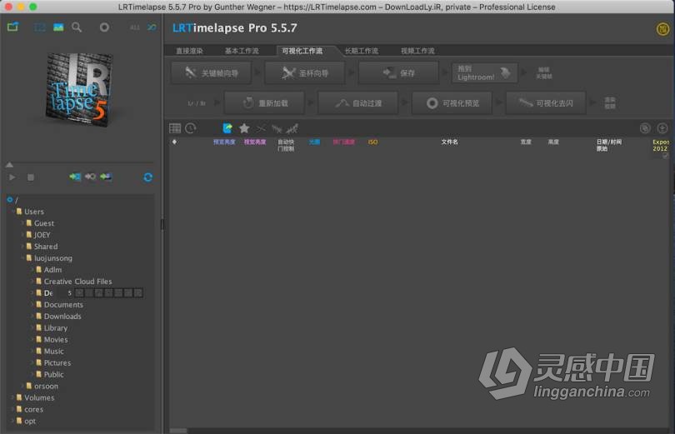This screenshot has width=675, height=434.
Task: Expand the opt folder
Action: click(x=12, y=421)
